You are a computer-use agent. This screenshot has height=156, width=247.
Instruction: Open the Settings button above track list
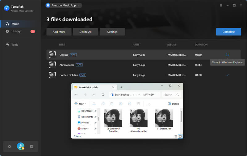[112, 32]
